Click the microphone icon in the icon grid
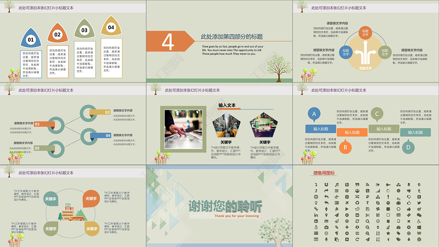This screenshot has height=247, width=439. (326, 239)
